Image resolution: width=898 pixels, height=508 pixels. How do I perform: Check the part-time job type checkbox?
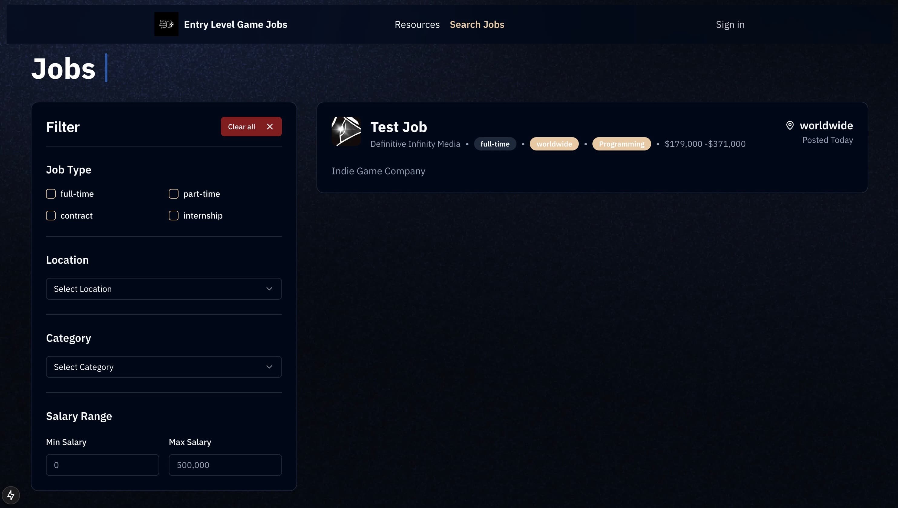click(x=174, y=194)
